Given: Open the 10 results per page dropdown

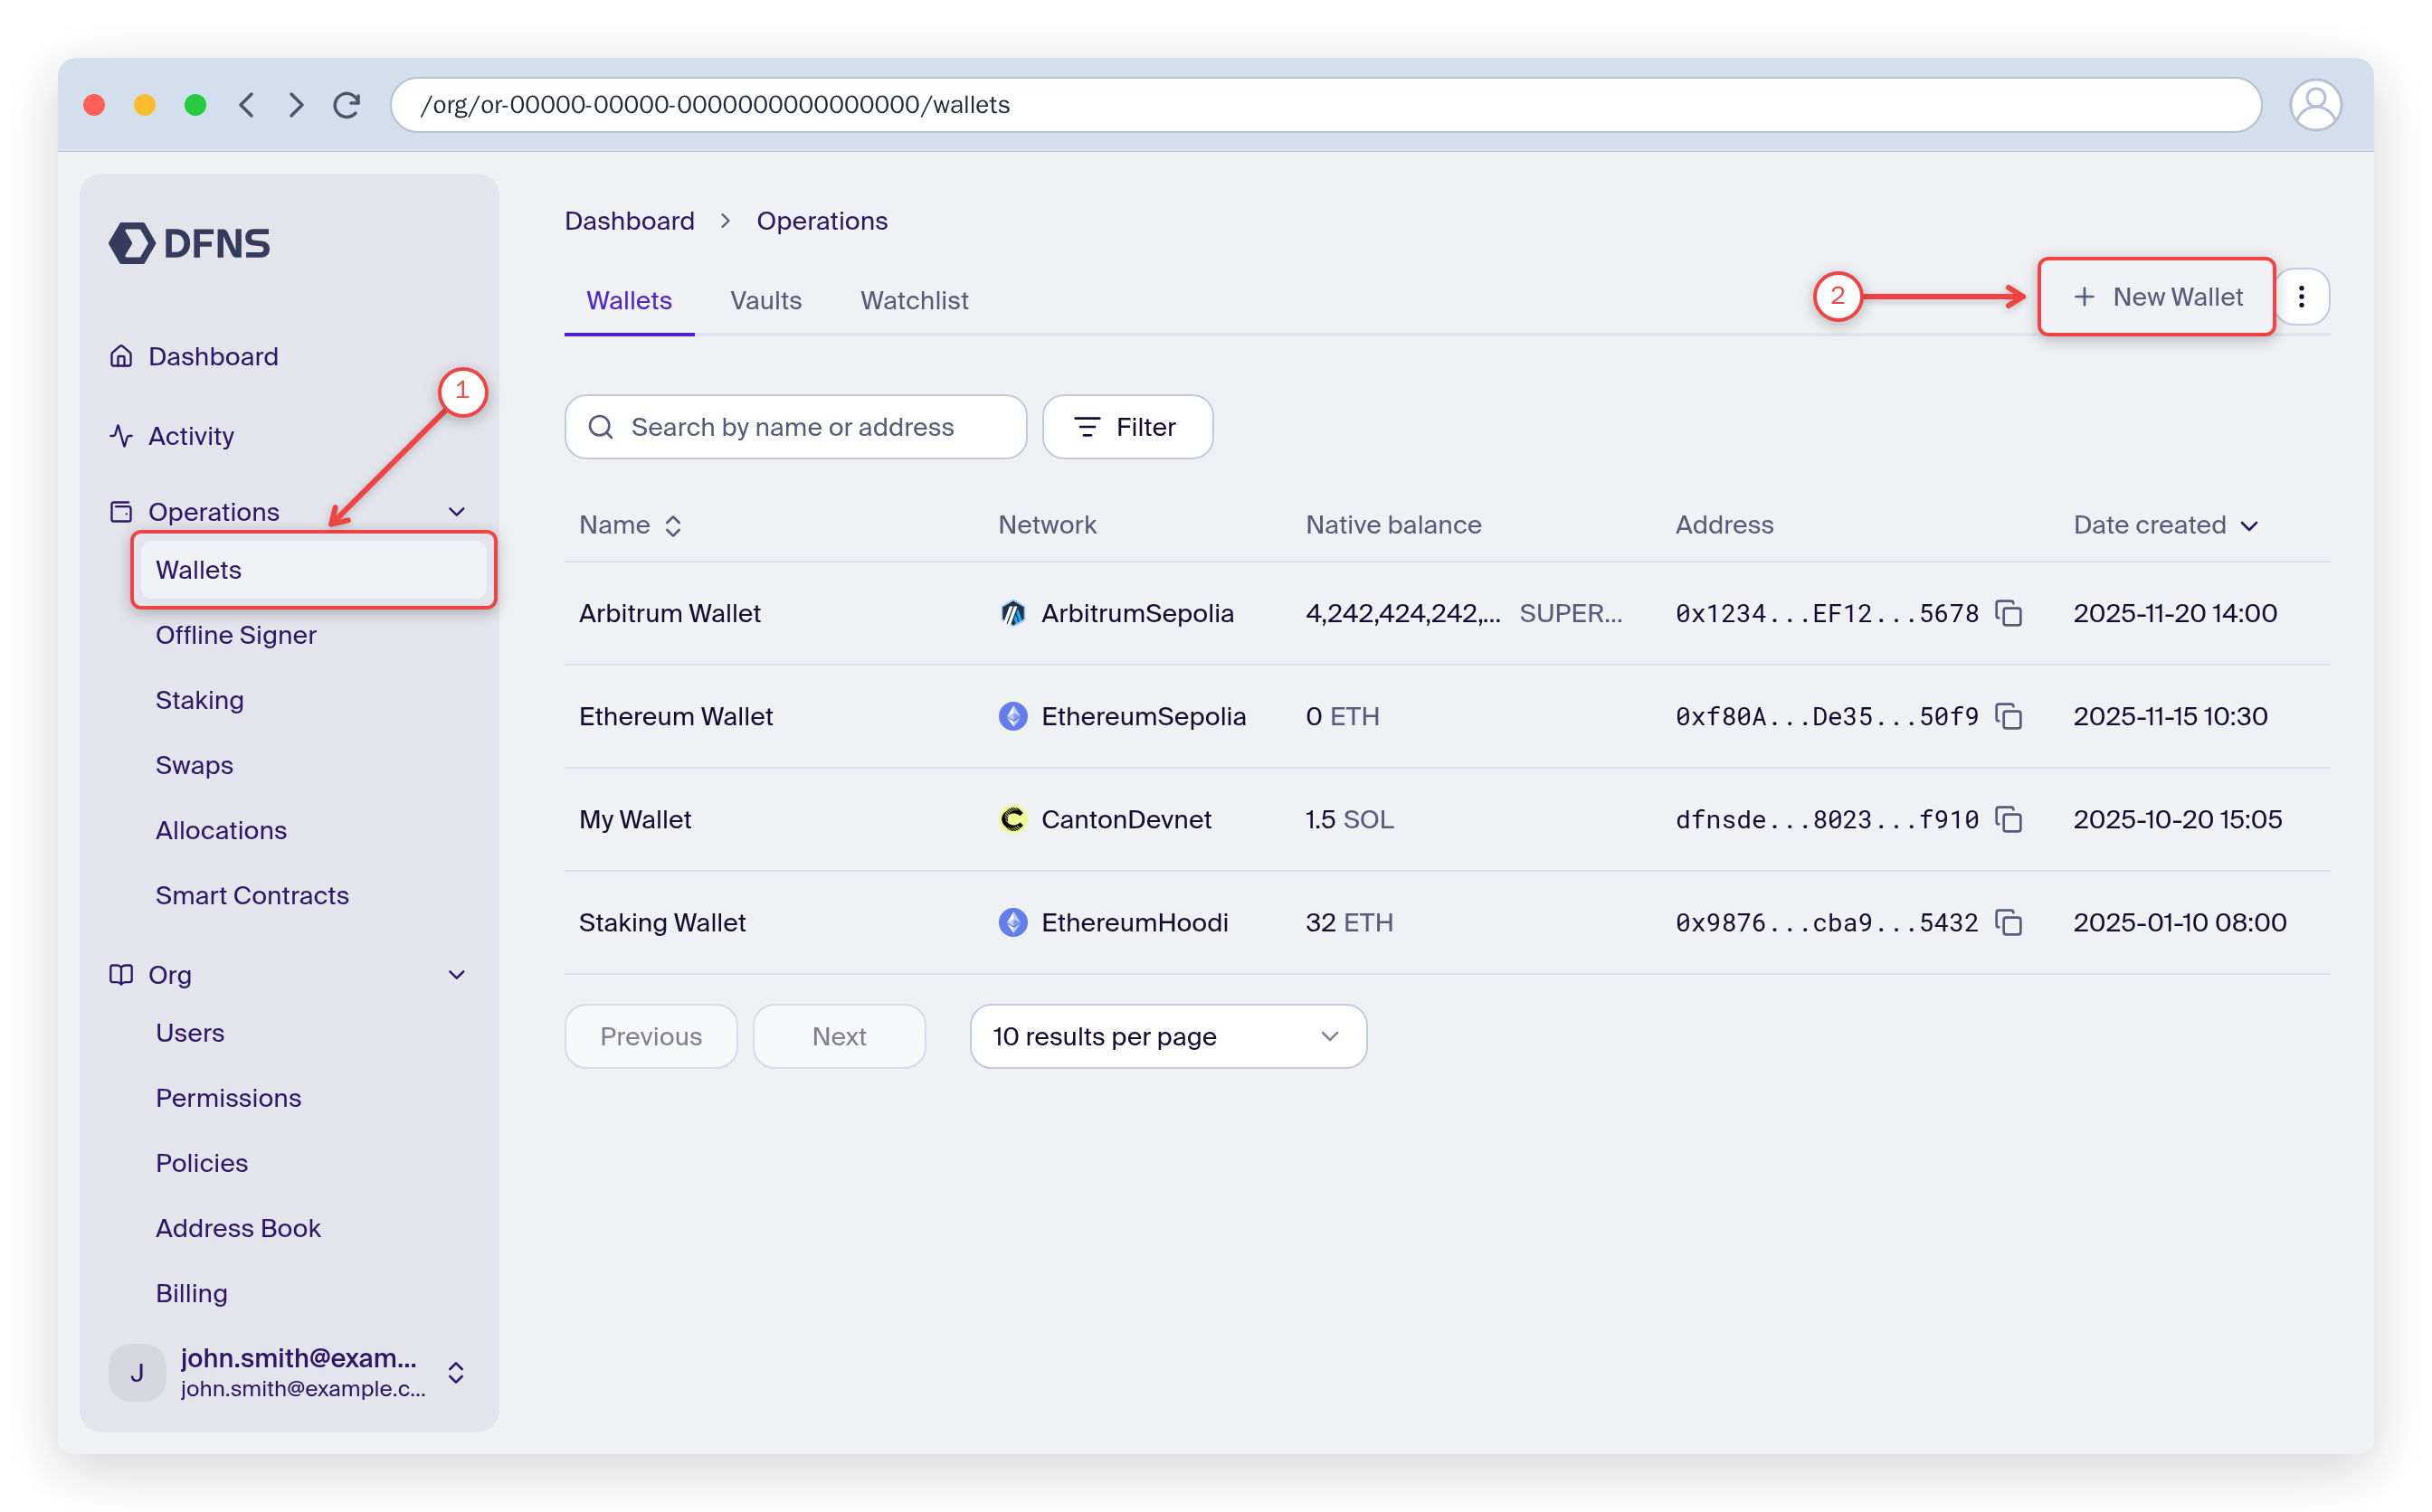Looking at the screenshot, I should coord(1167,1036).
